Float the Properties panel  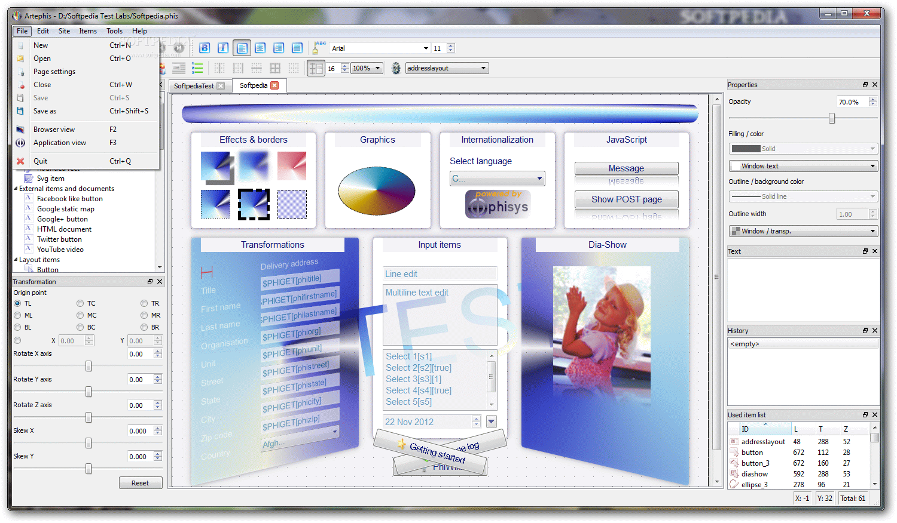click(x=865, y=85)
